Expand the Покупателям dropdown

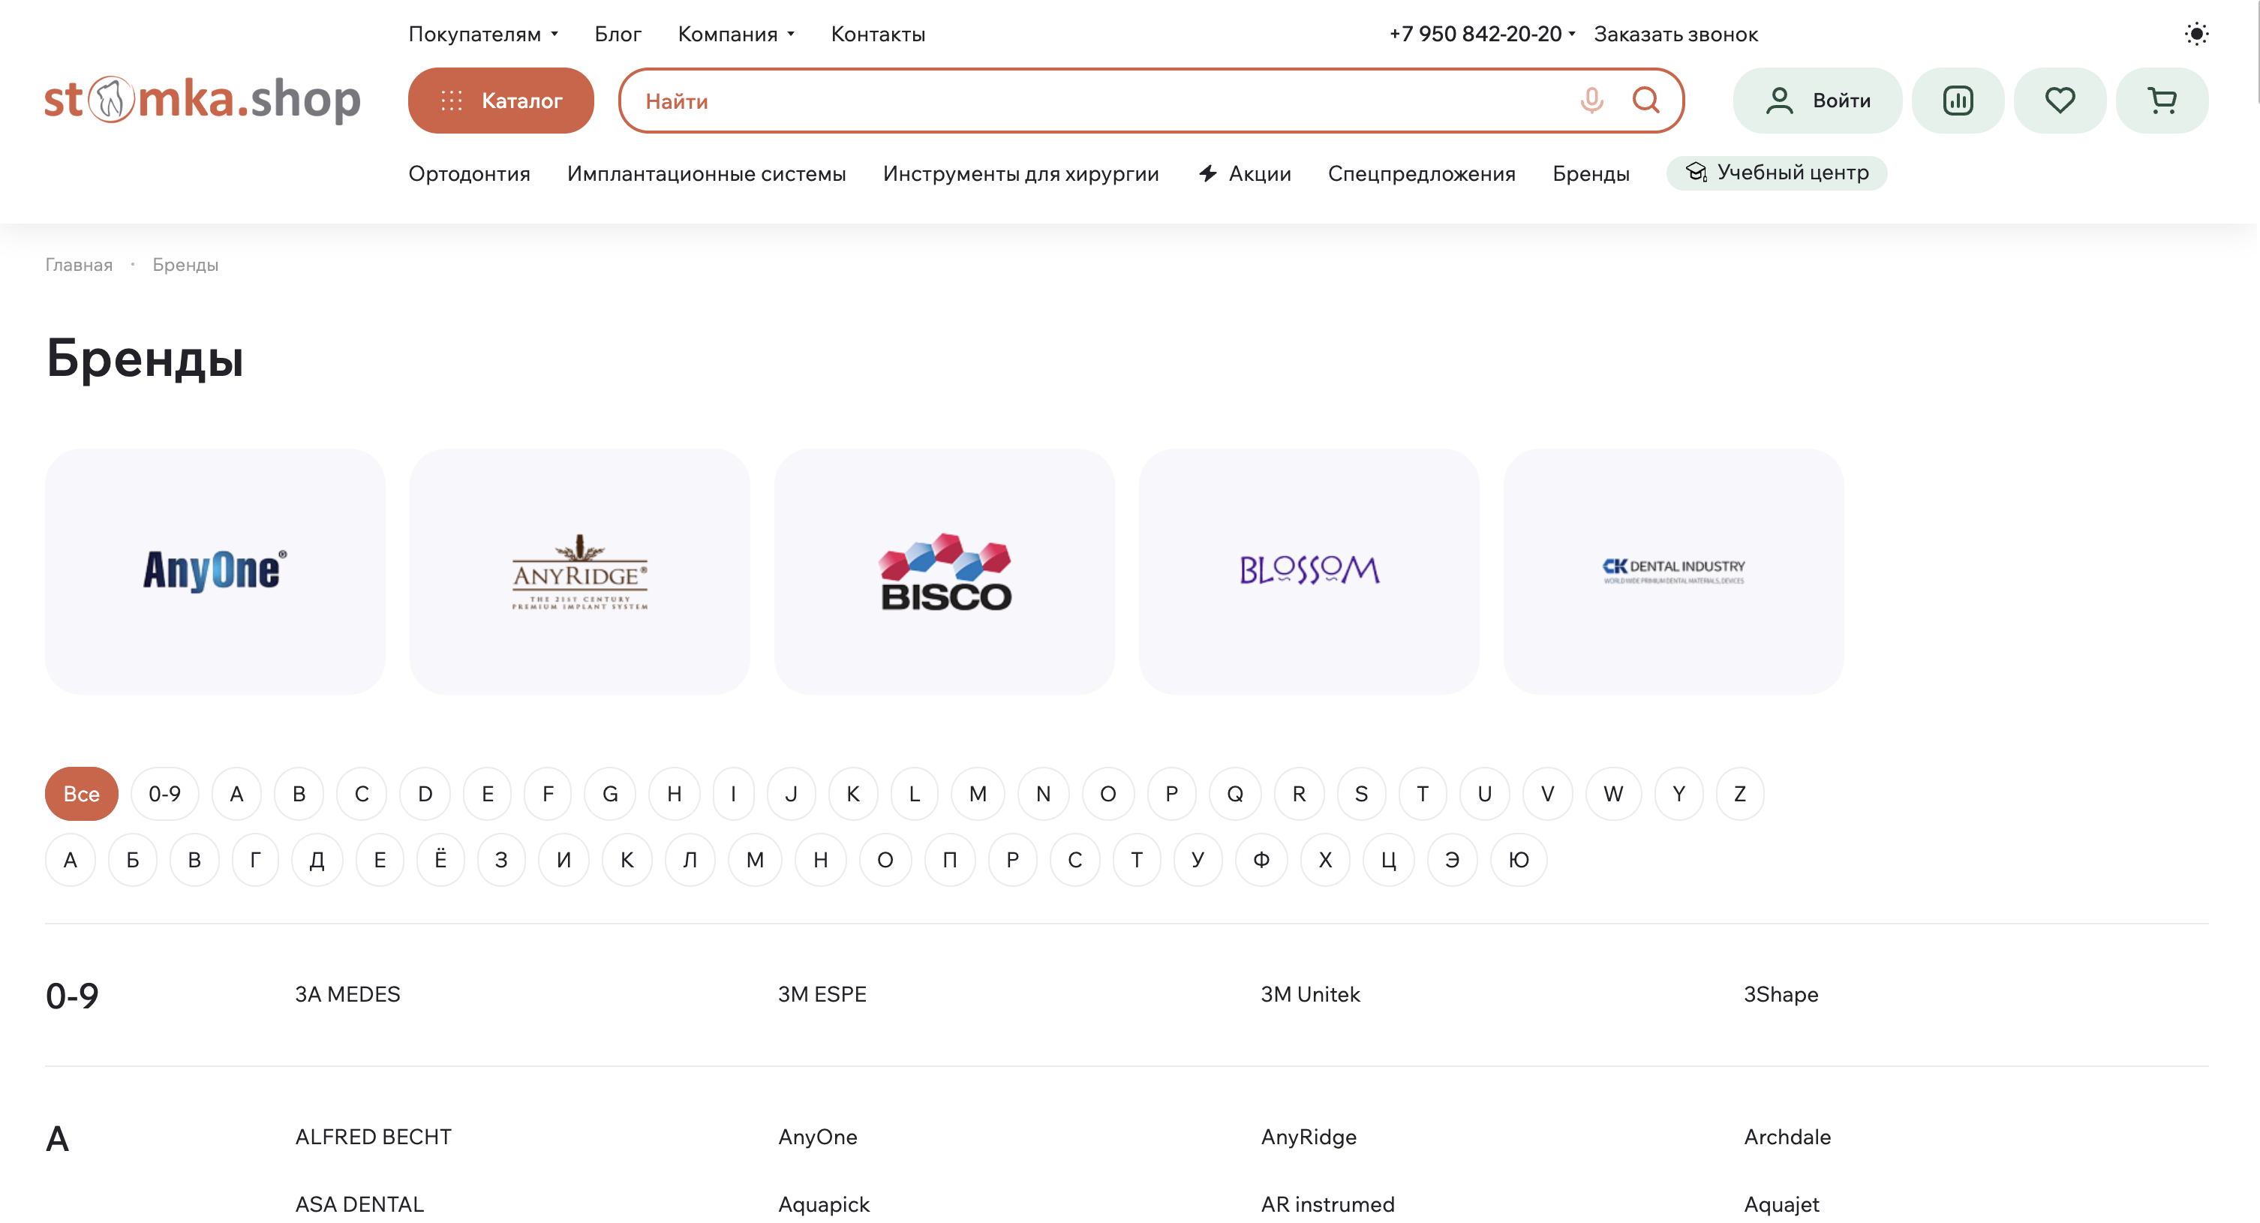[483, 33]
